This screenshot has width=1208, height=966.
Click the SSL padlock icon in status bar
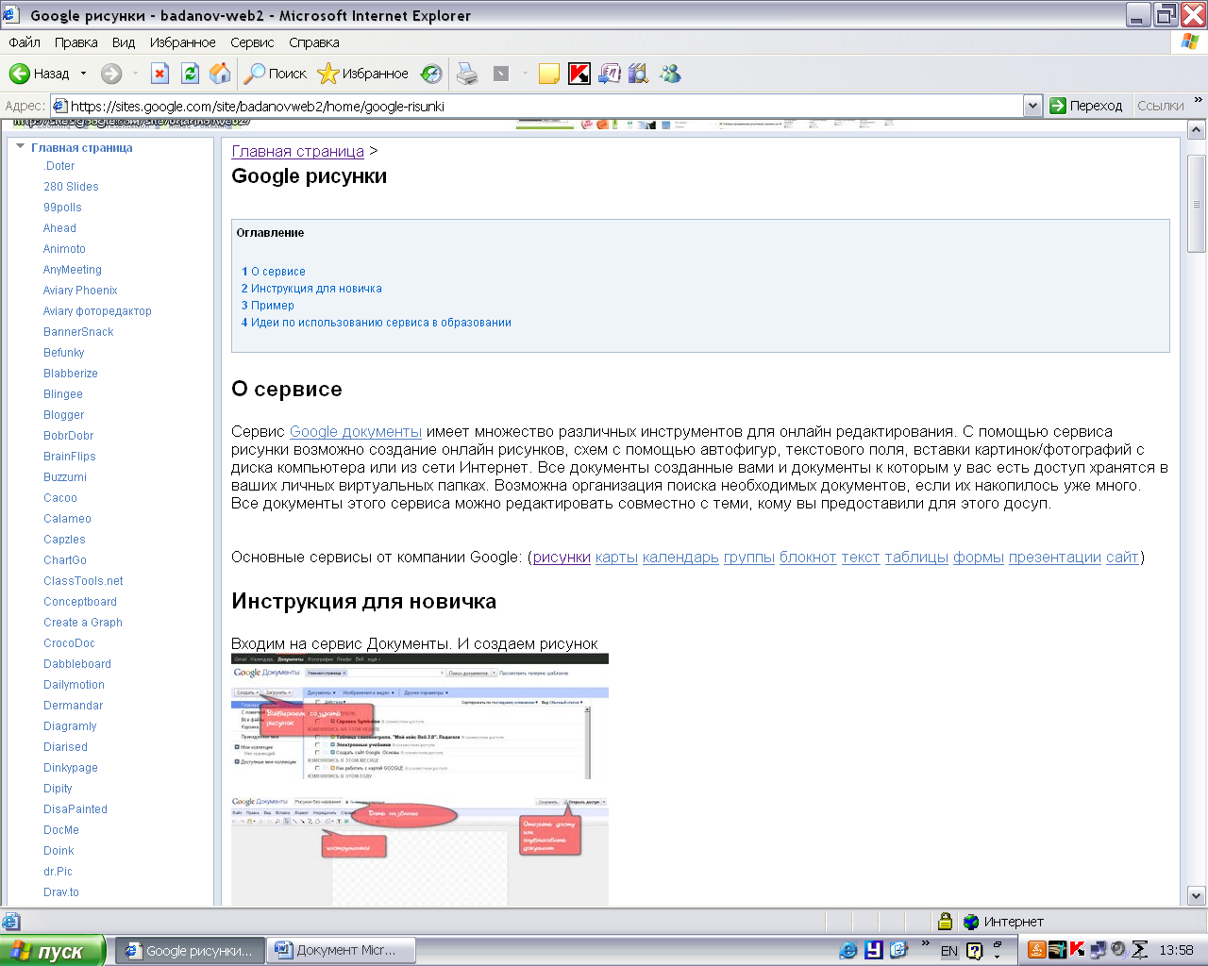click(945, 922)
